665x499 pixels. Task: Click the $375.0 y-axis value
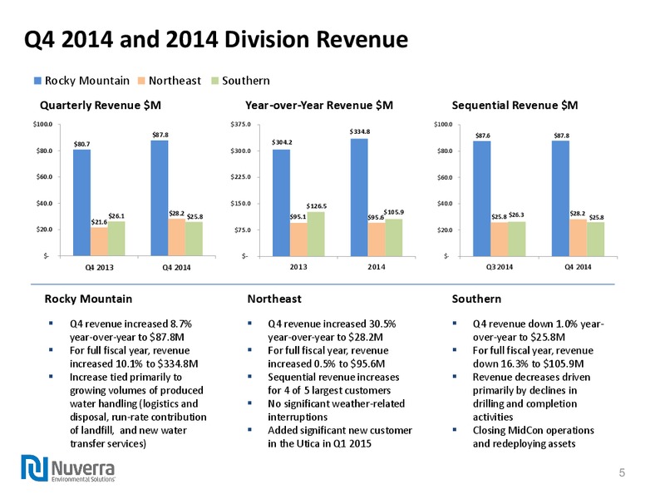point(241,124)
